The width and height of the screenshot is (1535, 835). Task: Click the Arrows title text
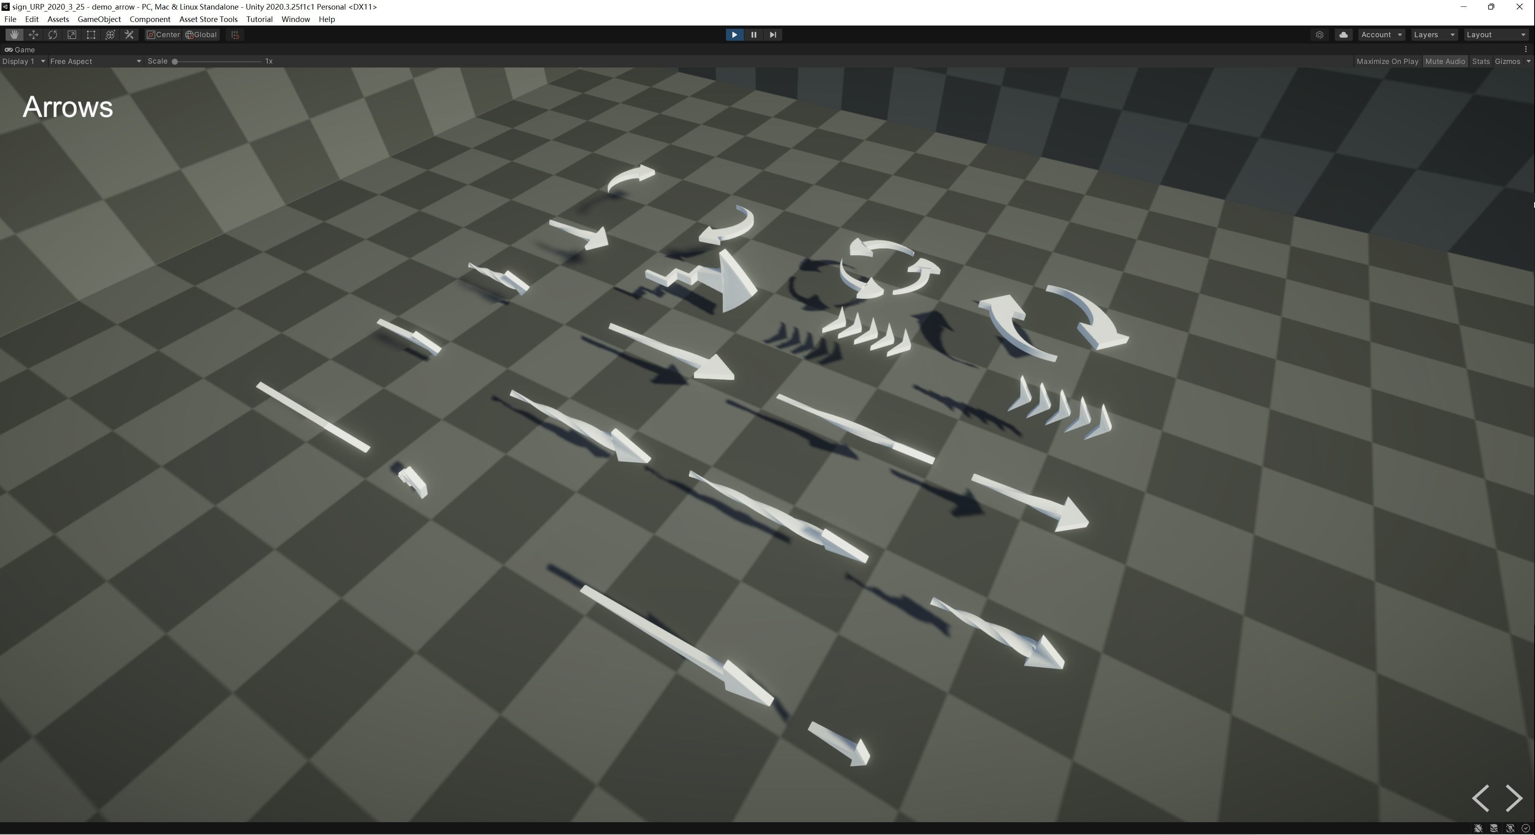click(x=68, y=107)
